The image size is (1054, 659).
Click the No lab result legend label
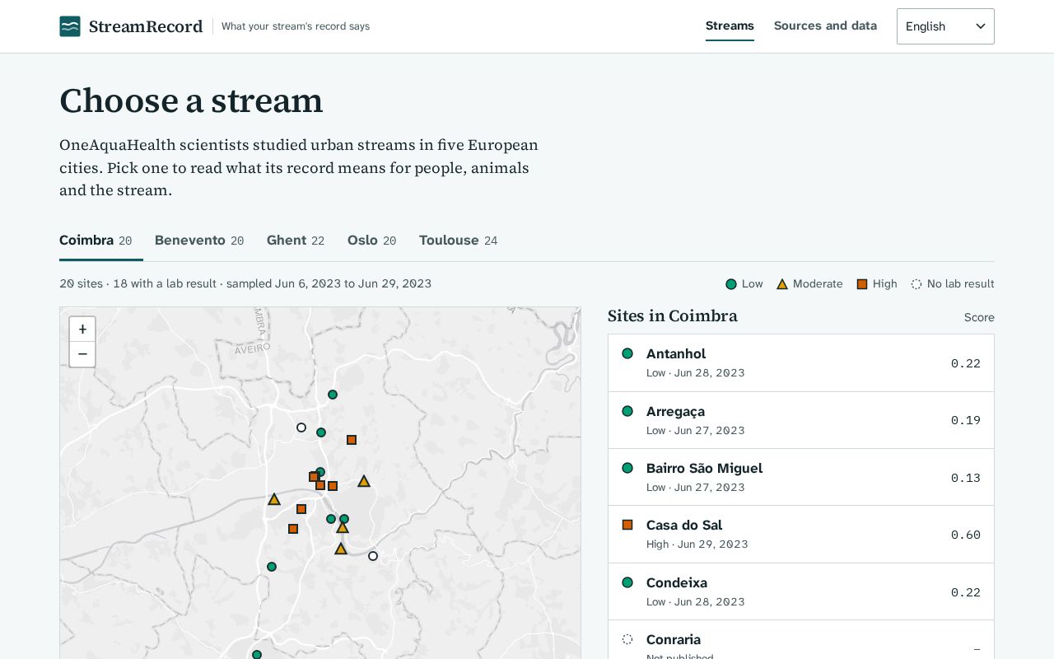[961, 284]
